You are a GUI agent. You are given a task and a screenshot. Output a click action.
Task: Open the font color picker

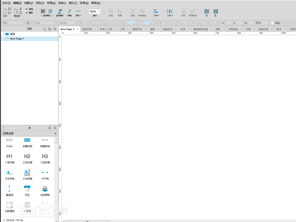click(109, 23)
